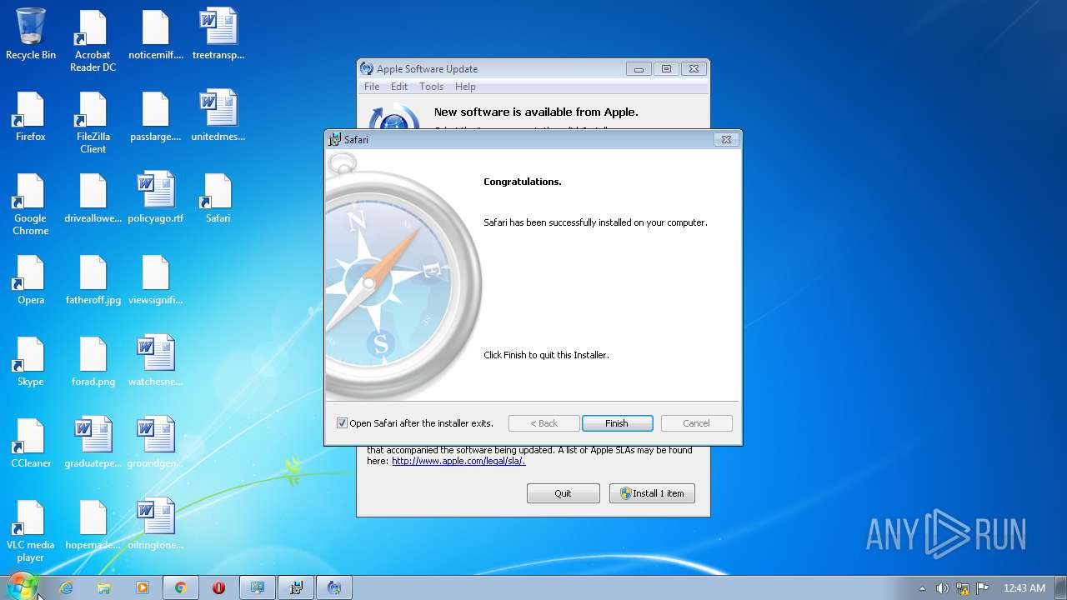The width and height of the screenshot is (1067, 600).
Task: Open the Skype desktop shortcut
Action: 31,361
